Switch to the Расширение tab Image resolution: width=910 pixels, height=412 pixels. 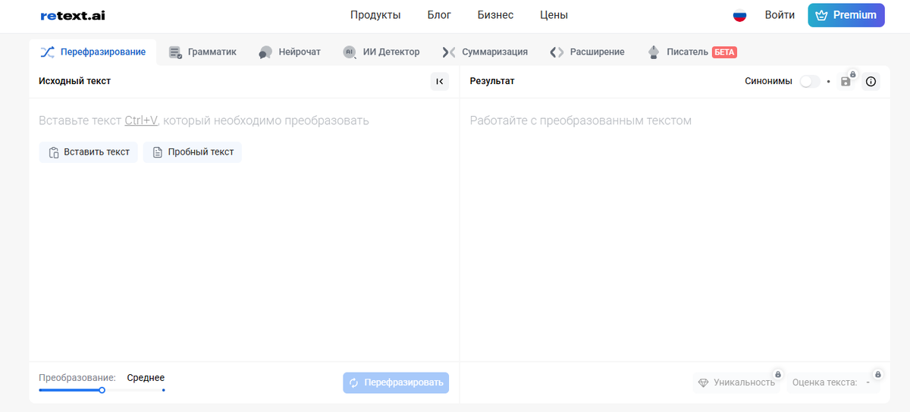coord(588,52)
